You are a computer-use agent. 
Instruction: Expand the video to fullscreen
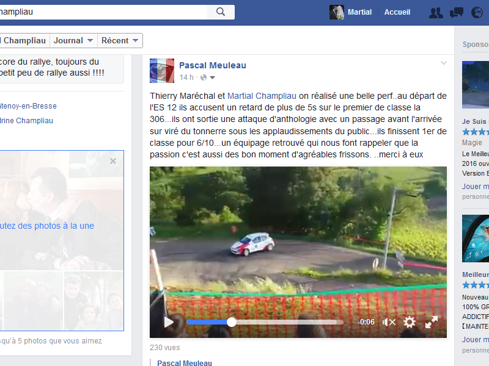(x=432, y=322)
